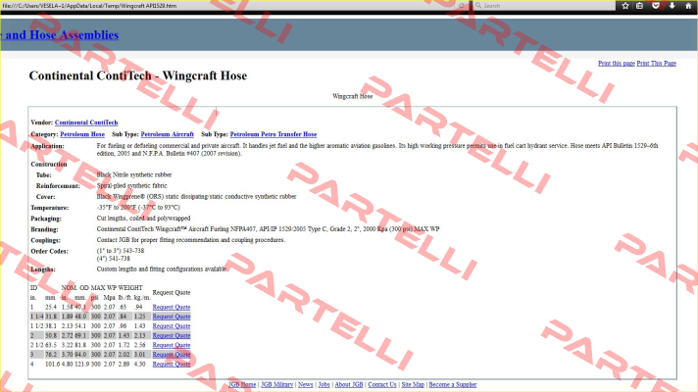
Task: Click the 'Couplings:' label
Action: (x=45, y=240)
